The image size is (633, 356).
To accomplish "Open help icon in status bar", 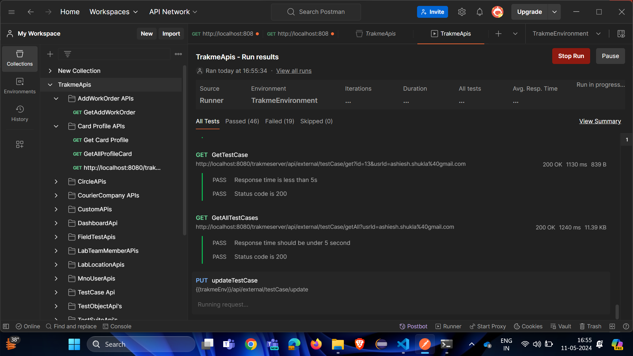I will pos(626,326).
